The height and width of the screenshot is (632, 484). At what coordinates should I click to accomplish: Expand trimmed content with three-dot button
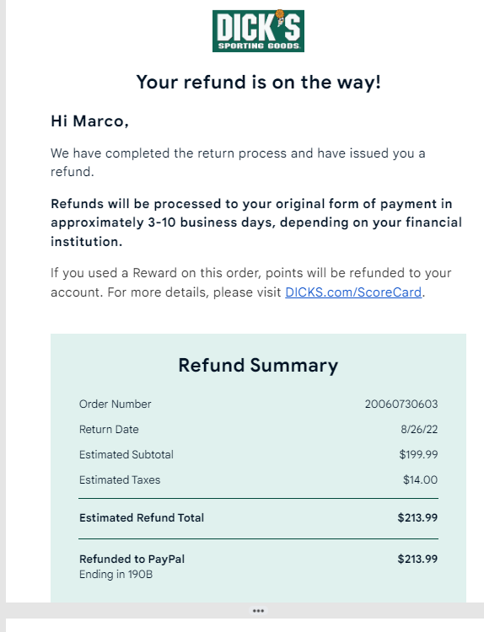pyautogui.click(x=258, y=611)
